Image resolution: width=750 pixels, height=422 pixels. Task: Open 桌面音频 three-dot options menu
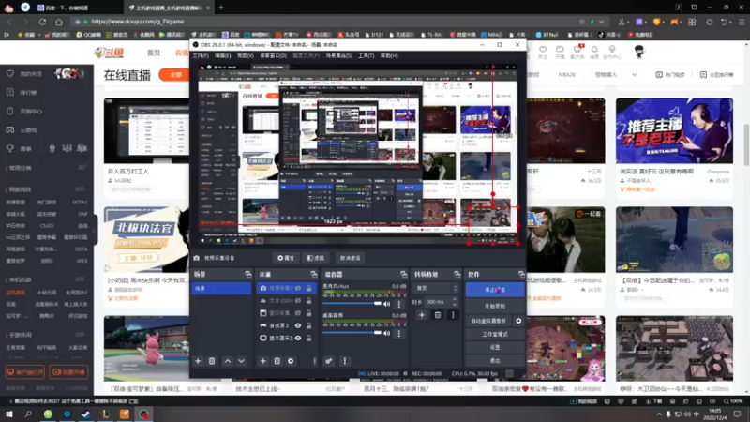399,333
